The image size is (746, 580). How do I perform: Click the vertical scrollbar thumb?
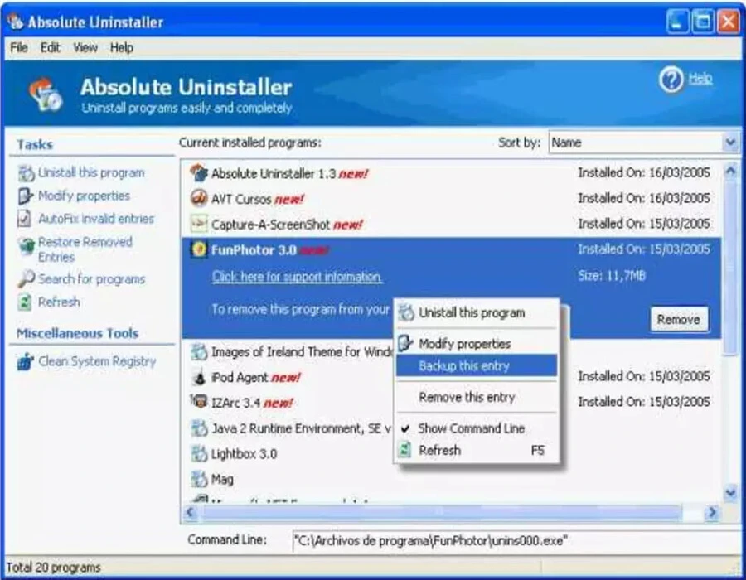tap(731, 267)
